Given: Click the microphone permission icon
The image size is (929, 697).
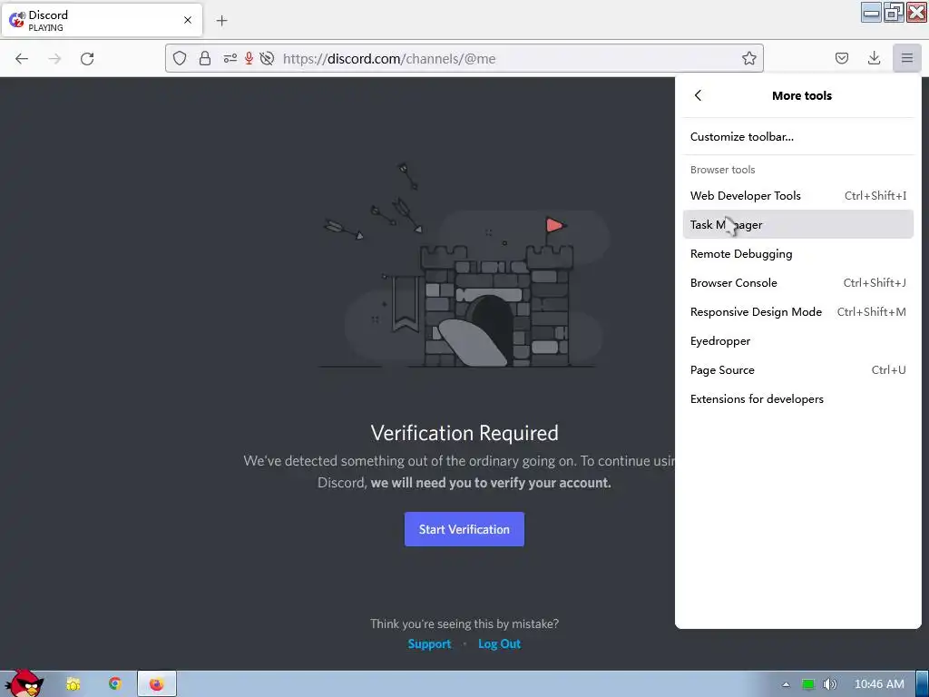Looking at the screenshot, I should pos(249,58).
